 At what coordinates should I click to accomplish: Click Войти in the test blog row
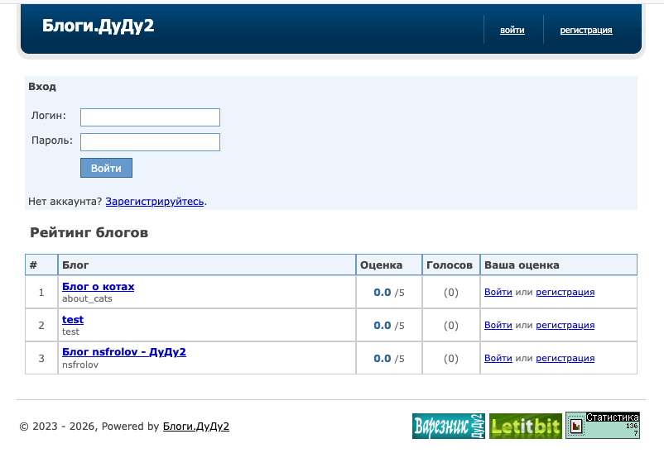pyautogui.click(x=498, y=325)
